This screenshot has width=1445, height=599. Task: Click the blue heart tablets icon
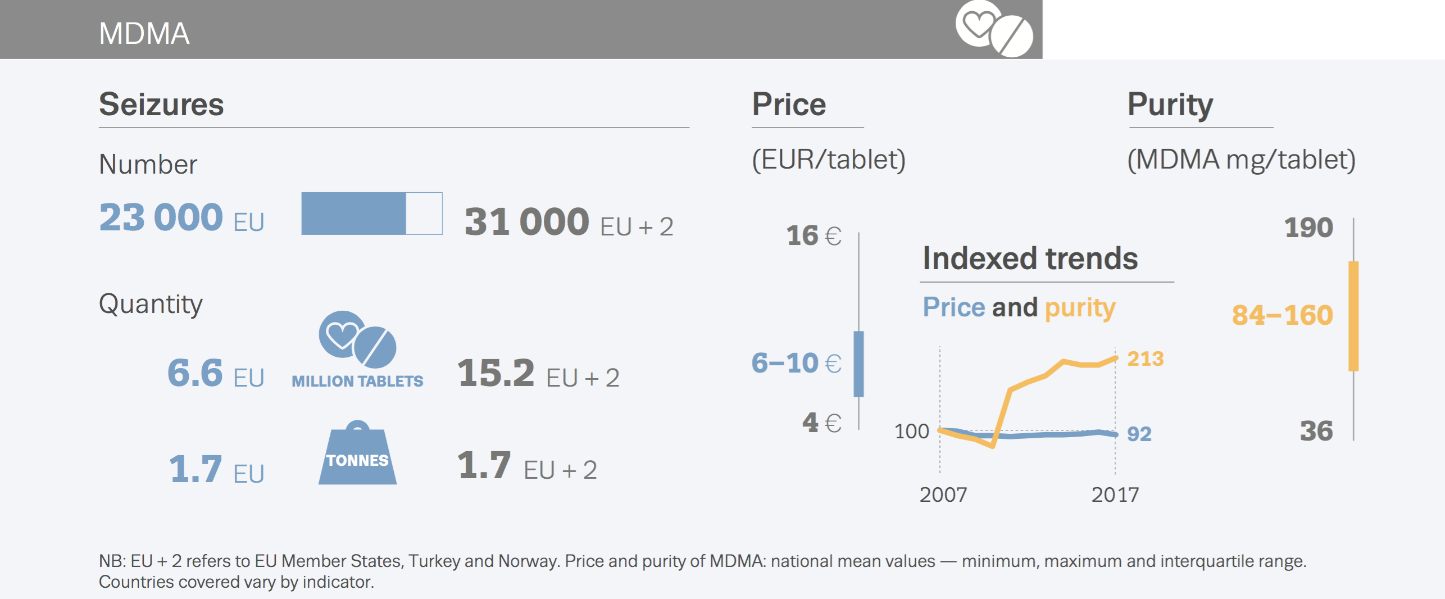click(x=358, y=339)
